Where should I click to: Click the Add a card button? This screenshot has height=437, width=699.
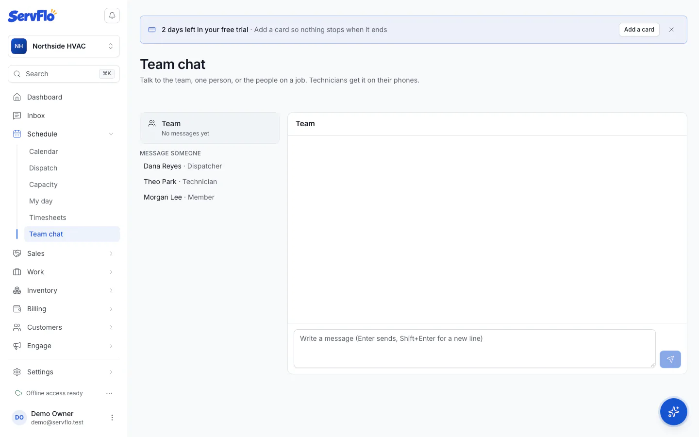639,30
